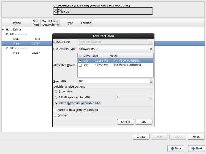Click the Size (MB) input field
Screen dimensions: 206x154
pyautogui.click(x=114, y=81)
